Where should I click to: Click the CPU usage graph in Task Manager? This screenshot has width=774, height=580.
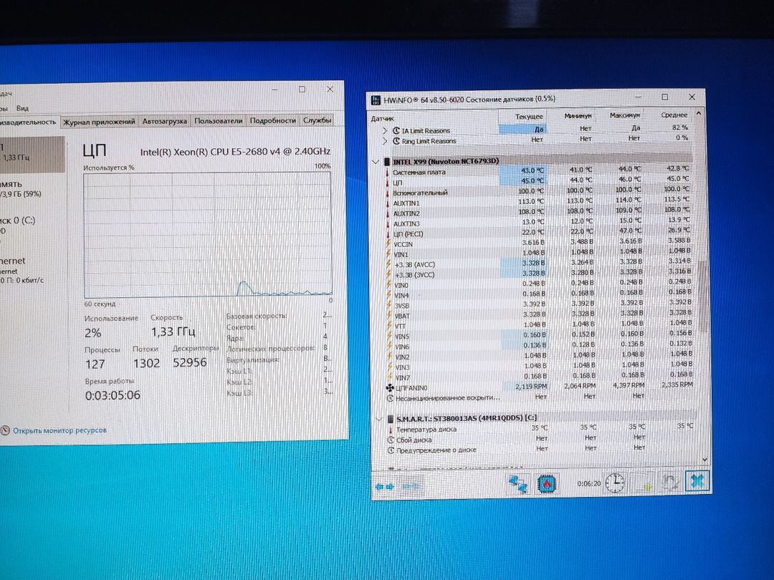pos(207,234)
